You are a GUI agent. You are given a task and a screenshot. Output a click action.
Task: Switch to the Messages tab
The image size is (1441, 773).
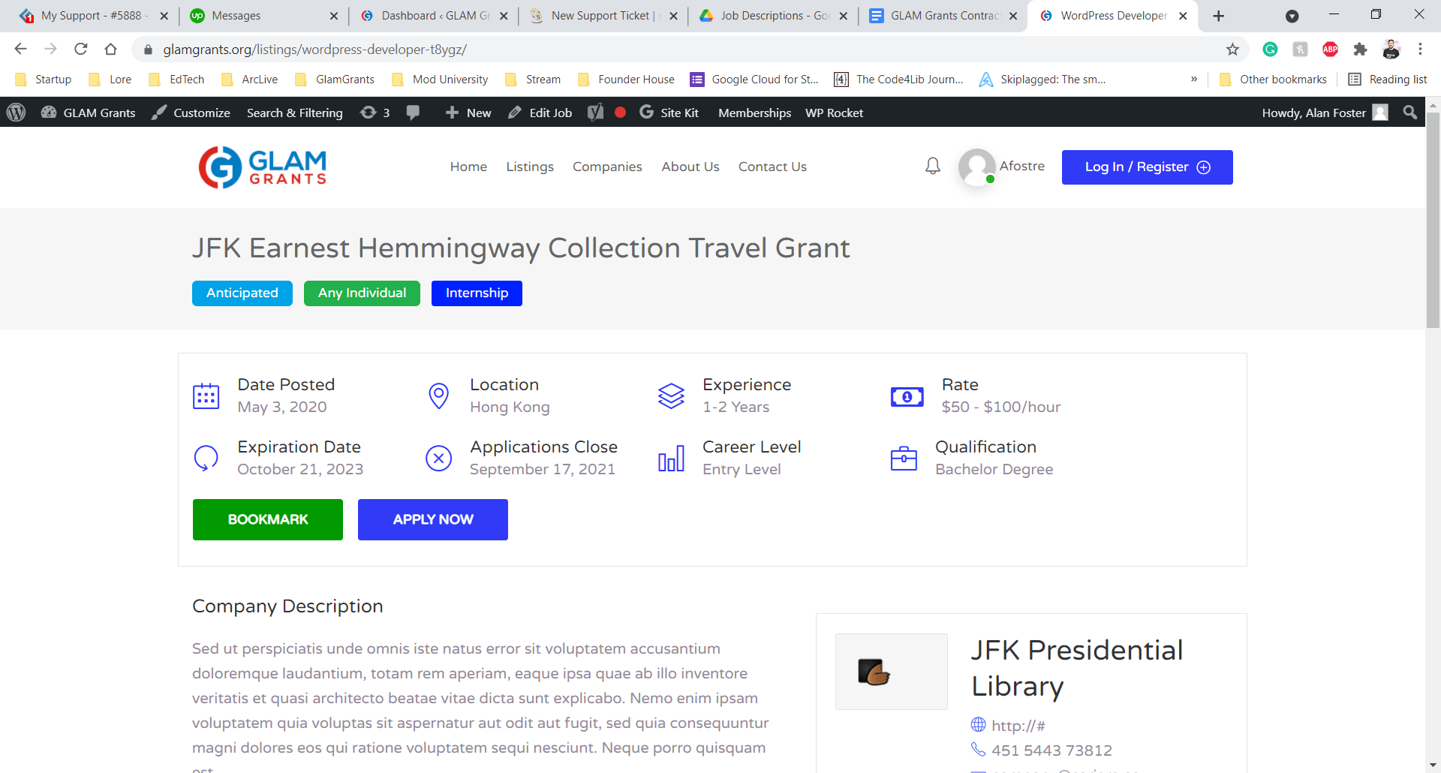click(263, 16)
